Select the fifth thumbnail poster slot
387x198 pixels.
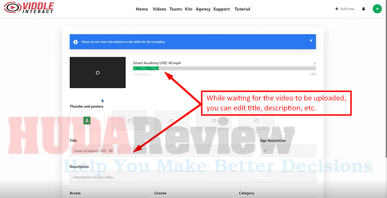pyautogui.click(x=256, y=120)
